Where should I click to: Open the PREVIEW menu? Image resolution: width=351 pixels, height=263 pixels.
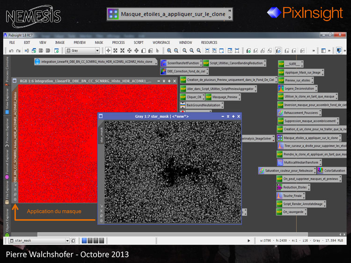[80, 43]
